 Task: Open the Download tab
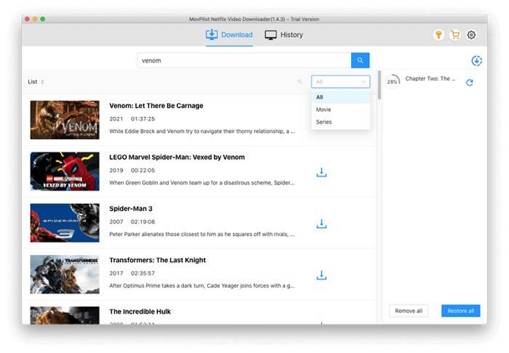point(229,35)
